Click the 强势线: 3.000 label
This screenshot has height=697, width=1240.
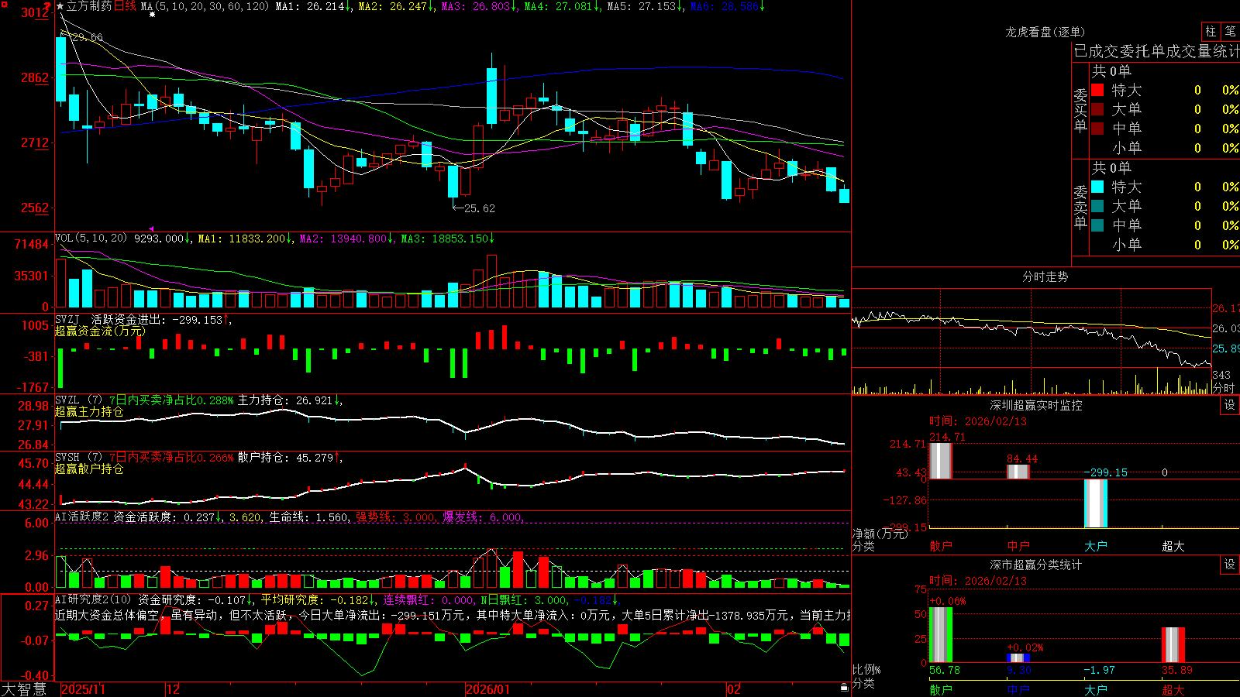pos(395,517)
